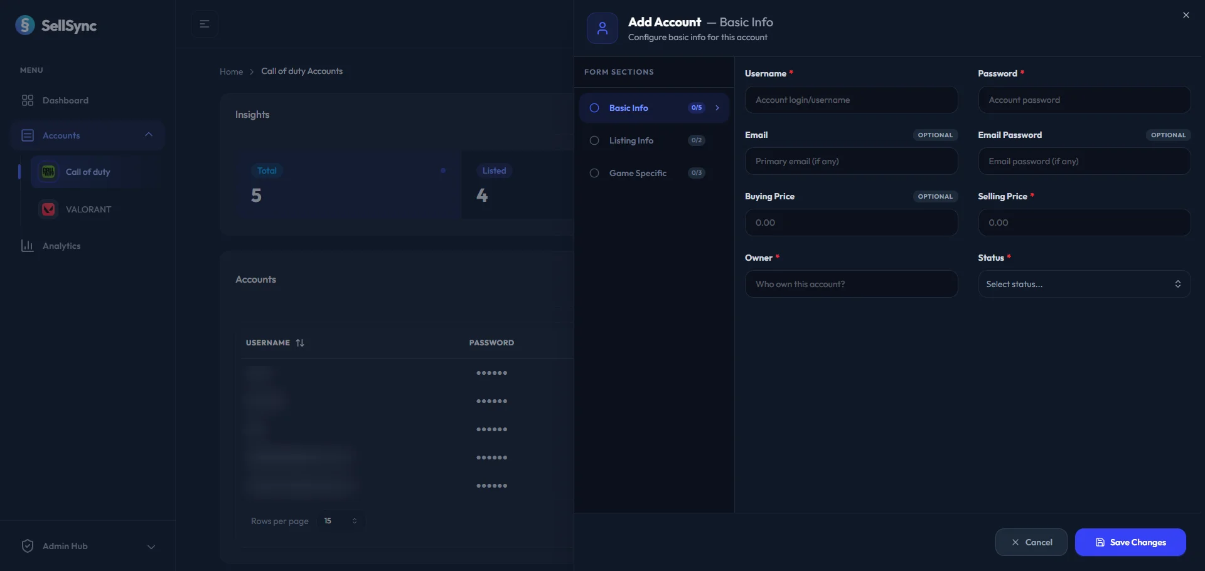Open the Select status dropdown

coord(1084,284)
